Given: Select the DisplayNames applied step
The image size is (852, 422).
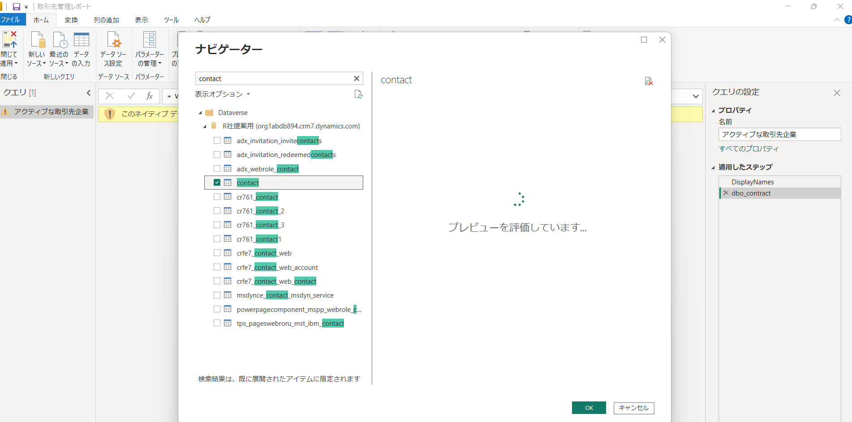Looking at the screenshot, I should [x=780, y=182].
